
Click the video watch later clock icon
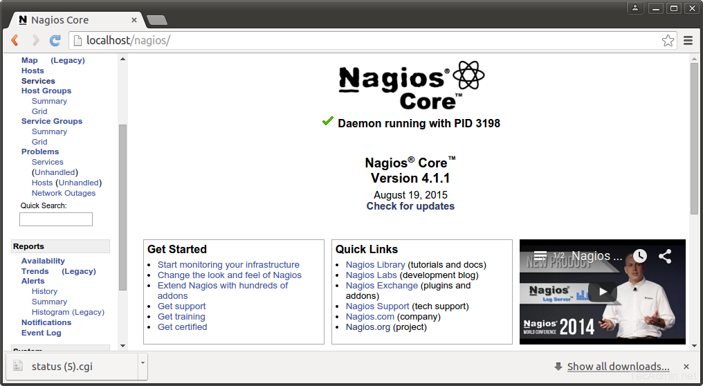[640, 256]
